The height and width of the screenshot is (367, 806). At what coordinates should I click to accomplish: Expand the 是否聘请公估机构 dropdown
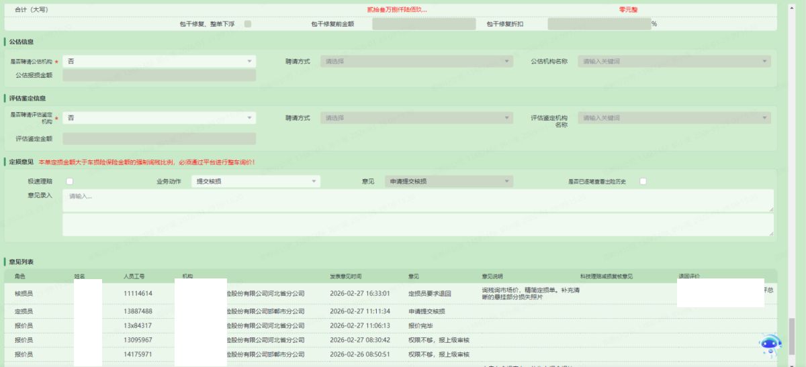coord(159,61)
